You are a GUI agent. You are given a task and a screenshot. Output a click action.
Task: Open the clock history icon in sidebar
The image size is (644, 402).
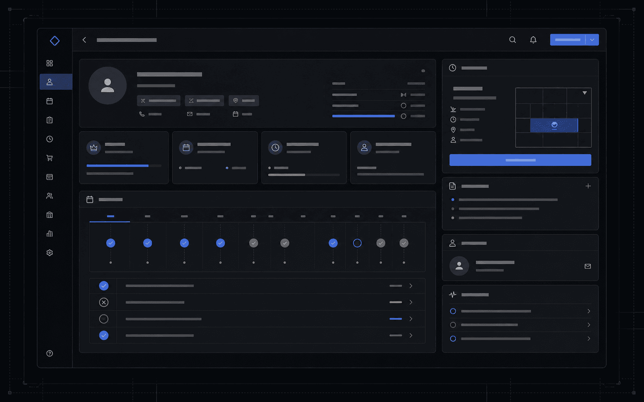50,139
